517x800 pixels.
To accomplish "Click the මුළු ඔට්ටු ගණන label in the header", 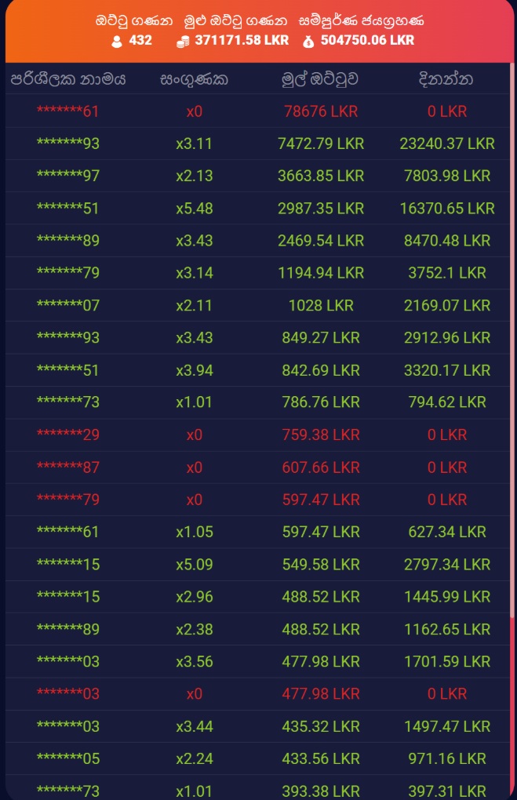I will point(236,21).
